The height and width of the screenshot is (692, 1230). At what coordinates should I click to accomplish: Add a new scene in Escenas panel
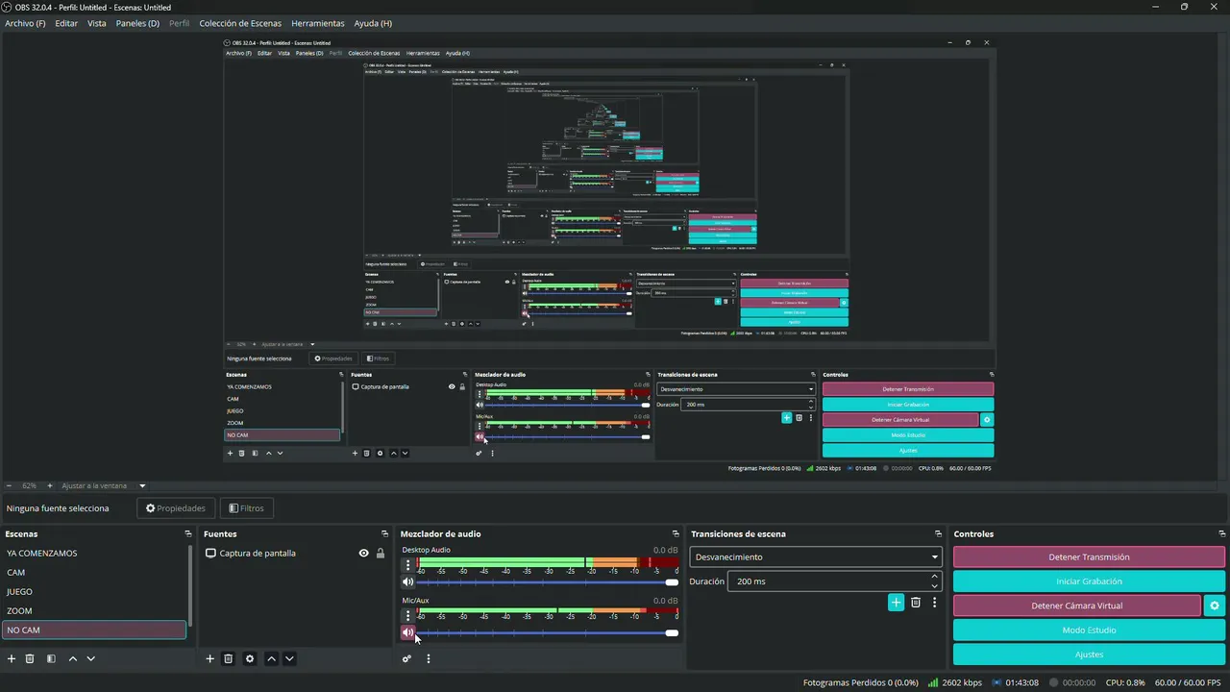coord(12,658)
